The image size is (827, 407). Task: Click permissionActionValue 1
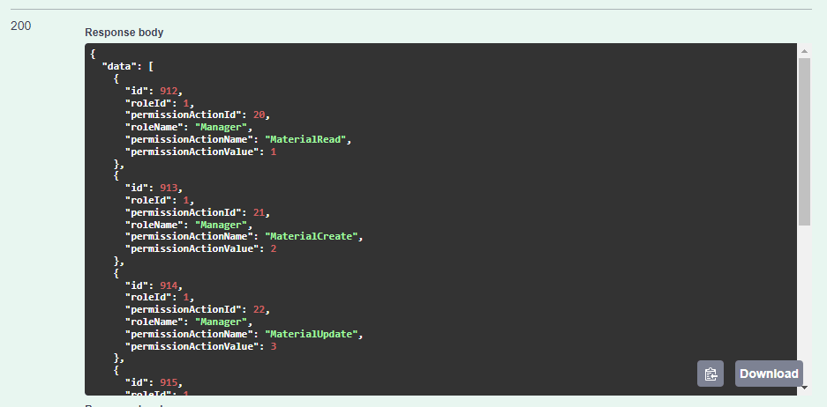tap(274, 152)
